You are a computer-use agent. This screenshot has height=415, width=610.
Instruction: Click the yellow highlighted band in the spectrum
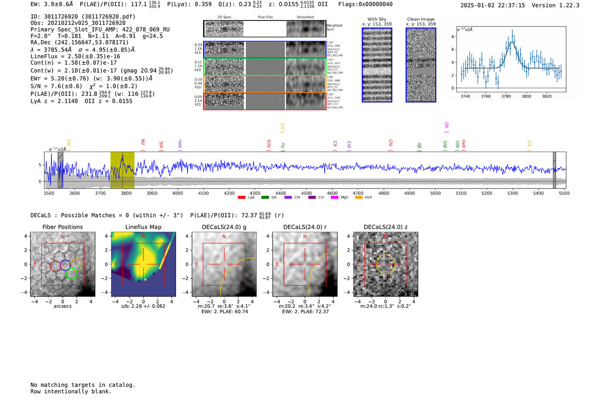(122, 170)
